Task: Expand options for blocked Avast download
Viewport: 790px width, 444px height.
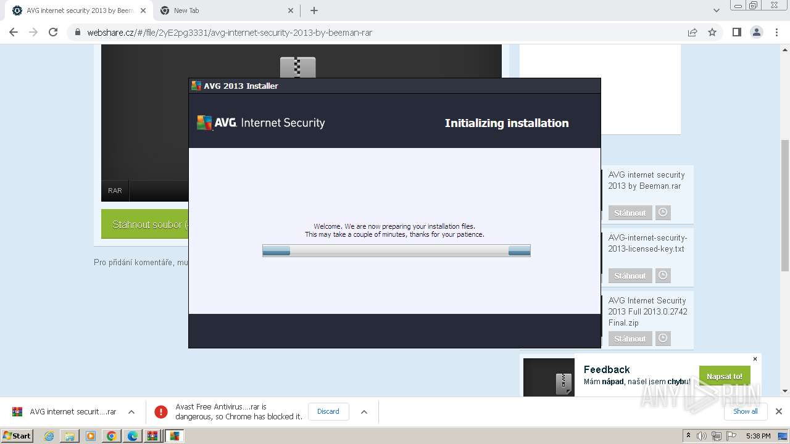Action: pyautogui.click(x=364, y=411)
